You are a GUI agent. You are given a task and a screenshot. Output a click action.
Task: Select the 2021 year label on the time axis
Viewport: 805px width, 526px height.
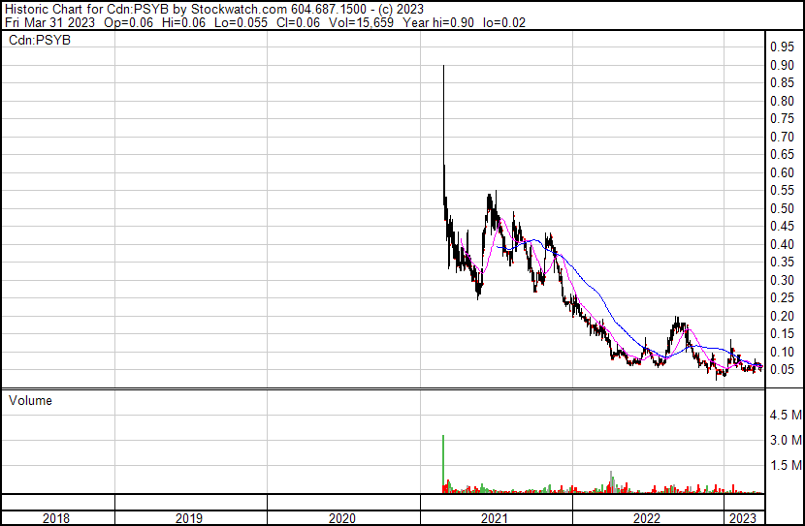point(495,518)
